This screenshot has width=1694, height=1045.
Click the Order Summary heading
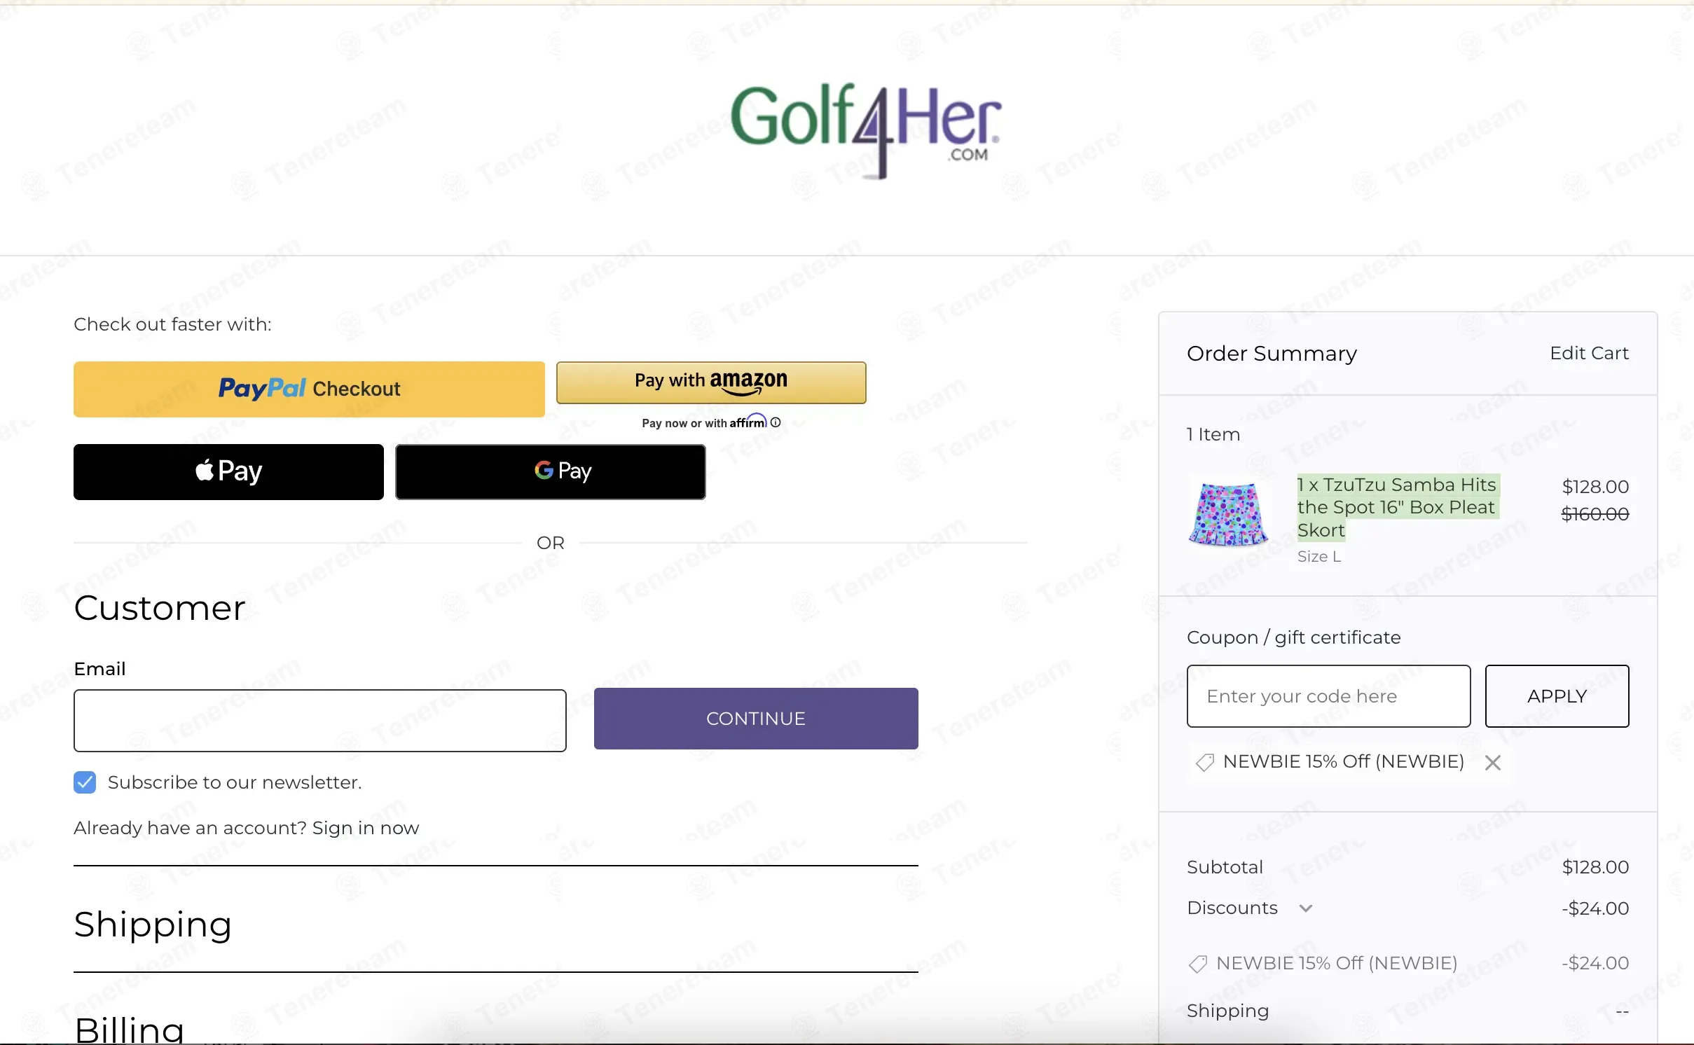tap(1272, 354)
